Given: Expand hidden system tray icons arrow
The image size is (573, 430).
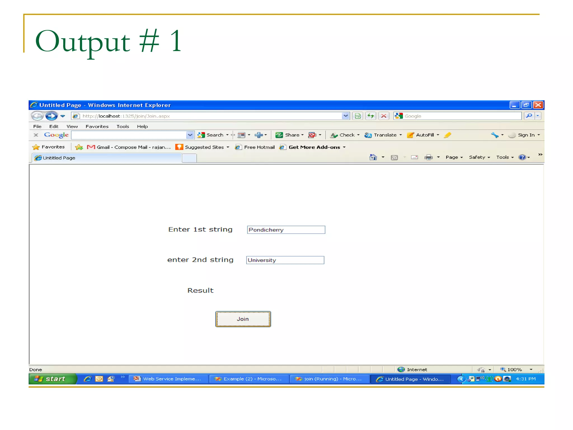Looking at the screenshot, I should (461, 379).
